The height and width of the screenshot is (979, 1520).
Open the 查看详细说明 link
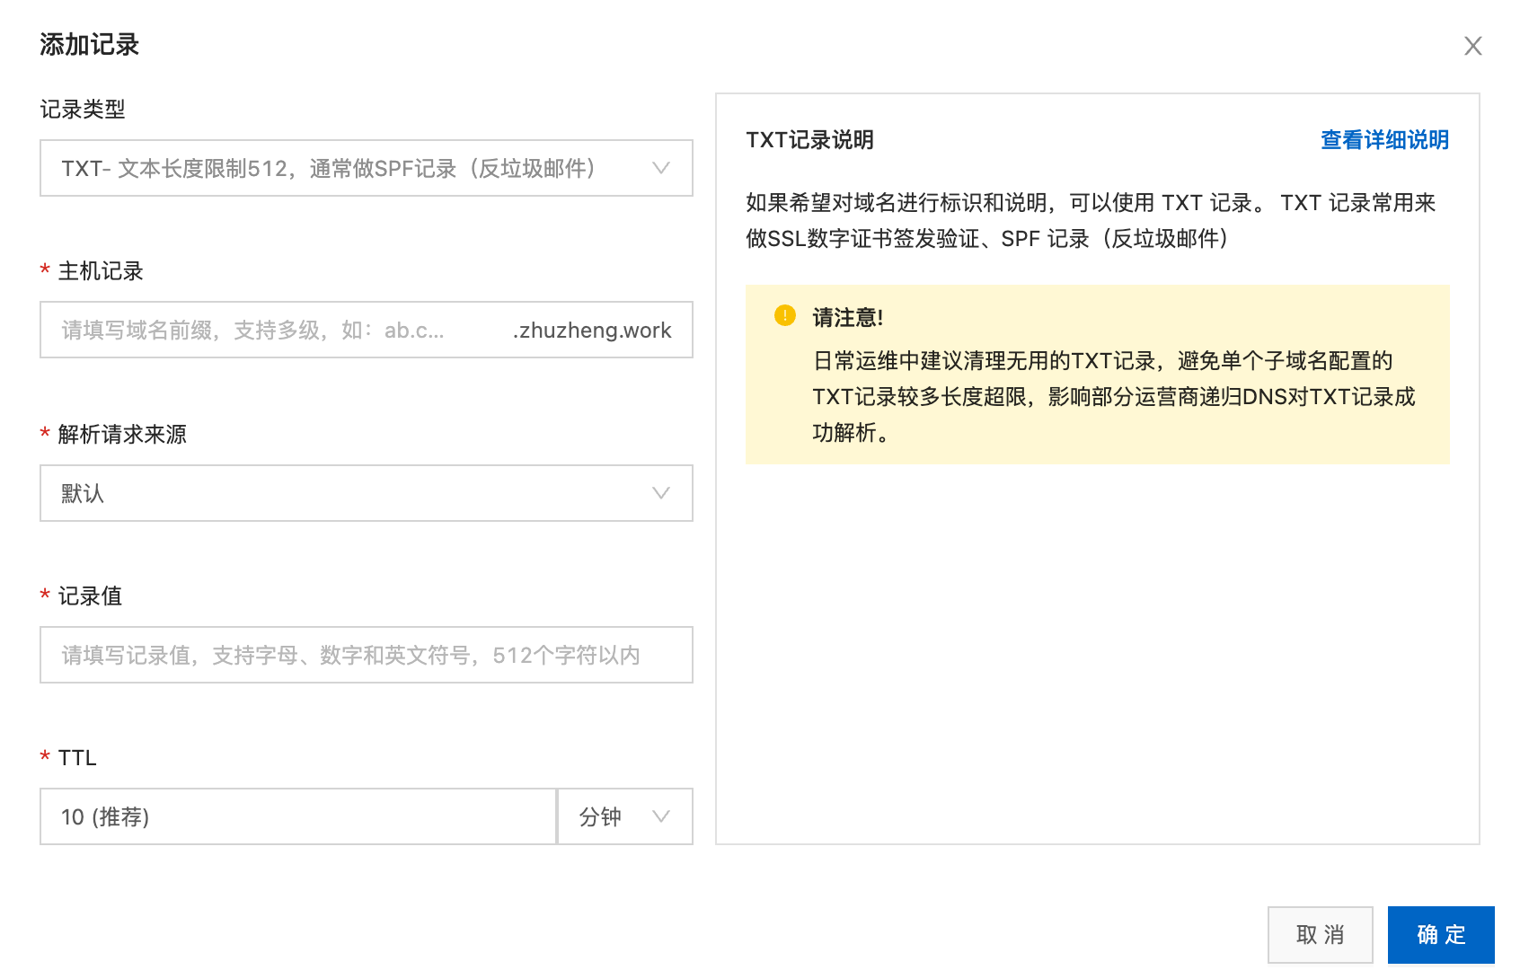tap(1384, 140)
